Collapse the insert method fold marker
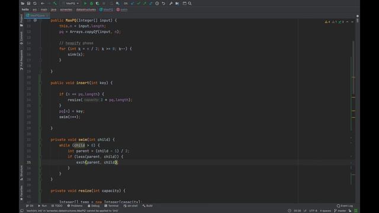 (x=41, y=83)
